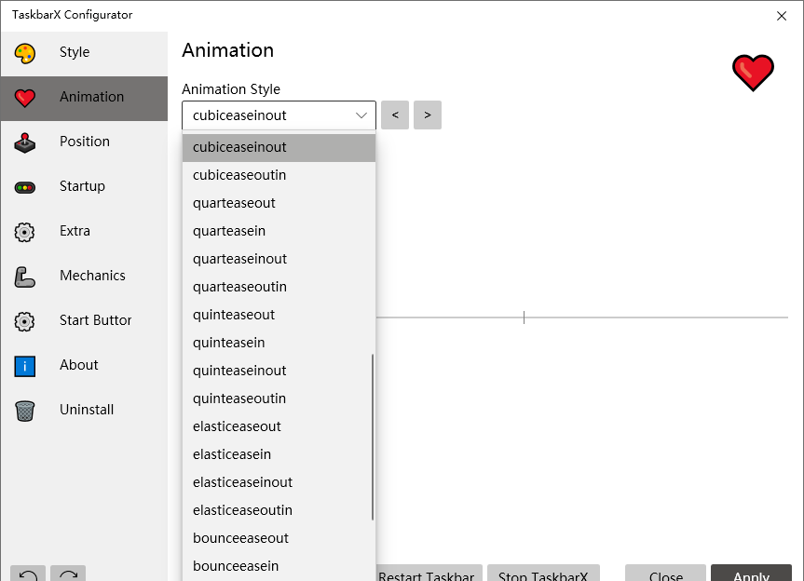
Task: Close the TaskbarX Configurator window
Action: pyautogui.click(x=782, y=16)
